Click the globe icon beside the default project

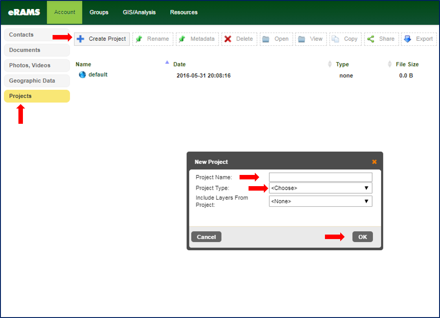[x=82, y=75]
